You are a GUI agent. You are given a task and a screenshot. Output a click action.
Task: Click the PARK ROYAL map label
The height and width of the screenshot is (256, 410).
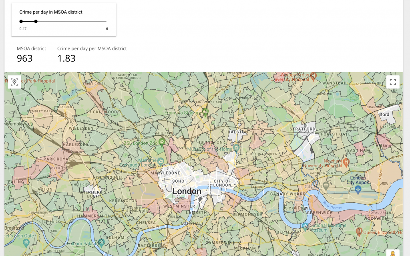[57, 159]
